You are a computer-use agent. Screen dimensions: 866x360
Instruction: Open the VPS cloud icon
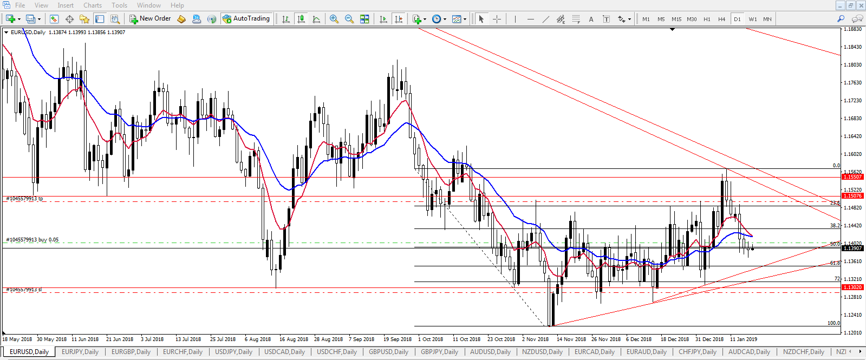[197, 19]
